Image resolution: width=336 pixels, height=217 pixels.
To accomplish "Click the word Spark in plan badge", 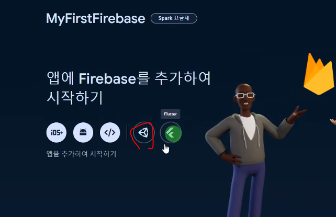I will [x=165, y=18].
